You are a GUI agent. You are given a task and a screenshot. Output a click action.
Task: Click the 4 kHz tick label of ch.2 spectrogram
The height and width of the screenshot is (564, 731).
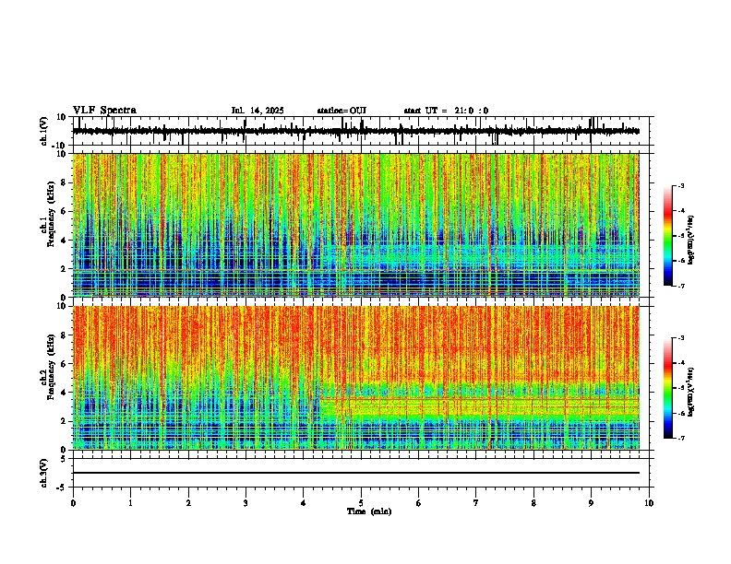point(64,393)
